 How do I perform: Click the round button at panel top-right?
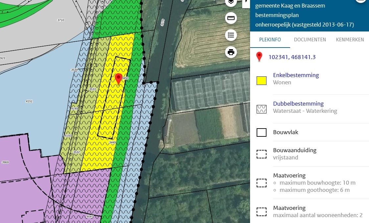(360, 1)
